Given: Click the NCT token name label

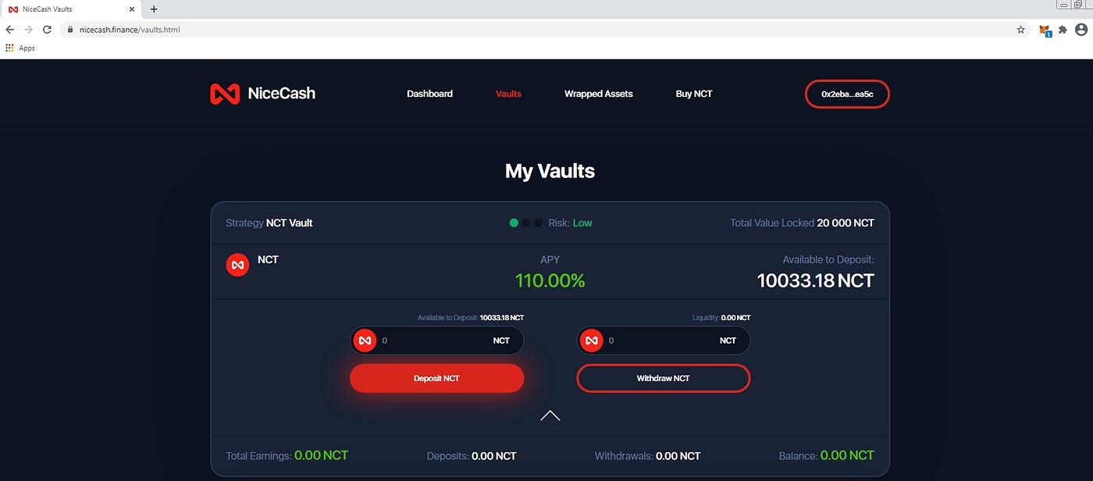Looking at the screenshot, I should pyautogui.click(x=268, y=259).
